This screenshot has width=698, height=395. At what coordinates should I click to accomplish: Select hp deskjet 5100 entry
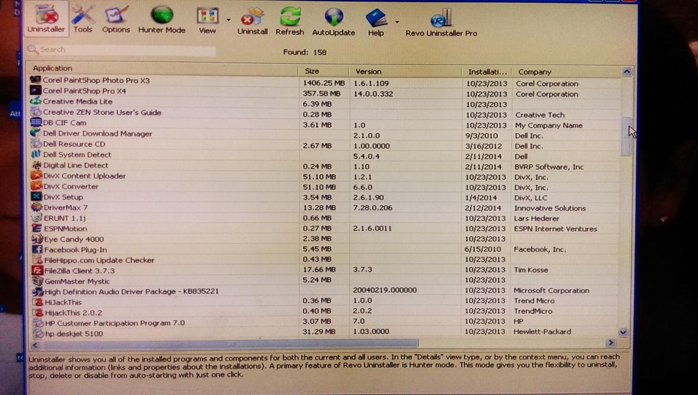click(74, 333)
